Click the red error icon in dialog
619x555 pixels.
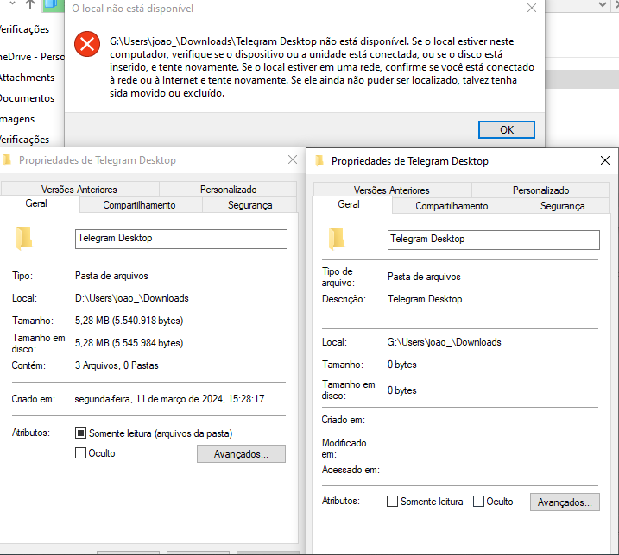coord(87,44)
